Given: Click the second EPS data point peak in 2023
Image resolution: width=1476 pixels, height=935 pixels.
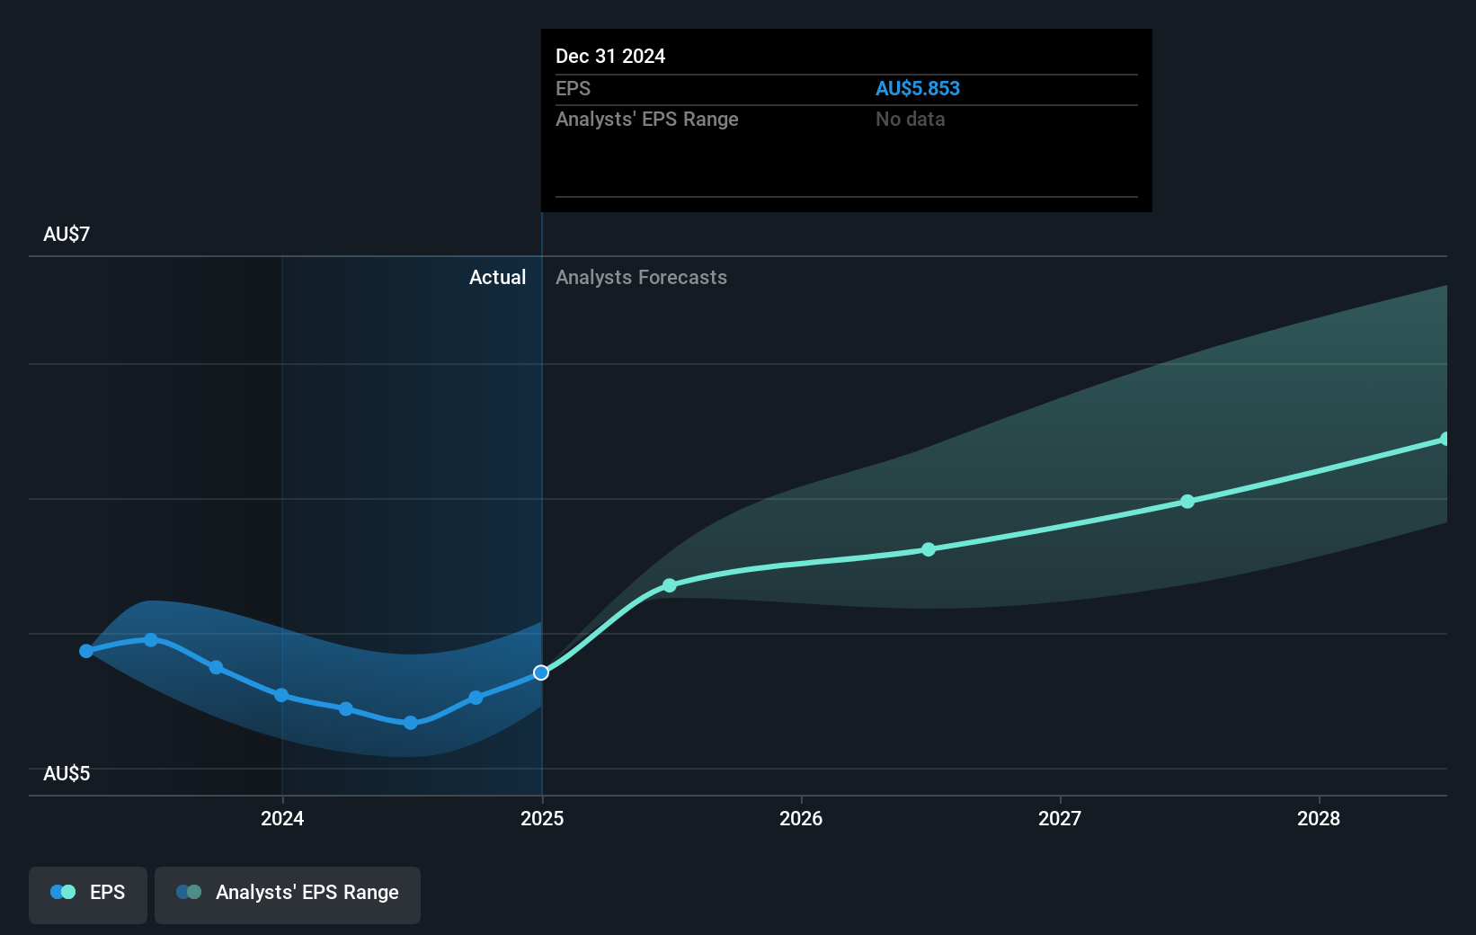Looking at the screenshot, I should pyautogui.click(x=151, y=640).
